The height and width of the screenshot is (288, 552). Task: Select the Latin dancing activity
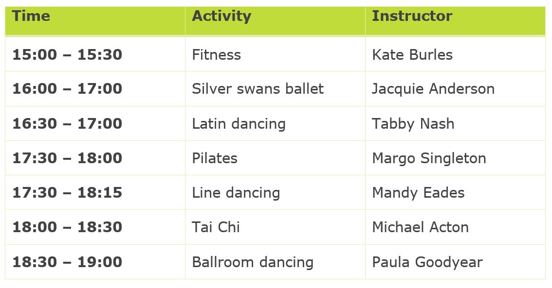tap(239, 124)
